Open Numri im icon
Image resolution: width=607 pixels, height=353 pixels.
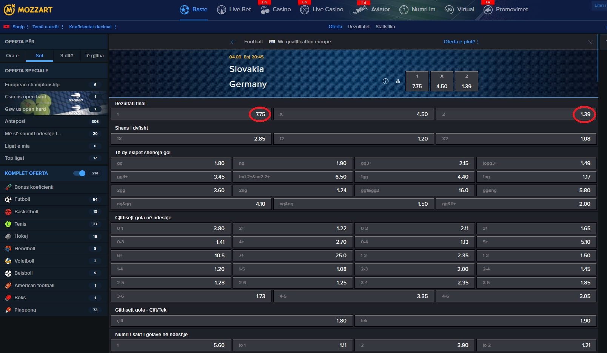[404, 10]
